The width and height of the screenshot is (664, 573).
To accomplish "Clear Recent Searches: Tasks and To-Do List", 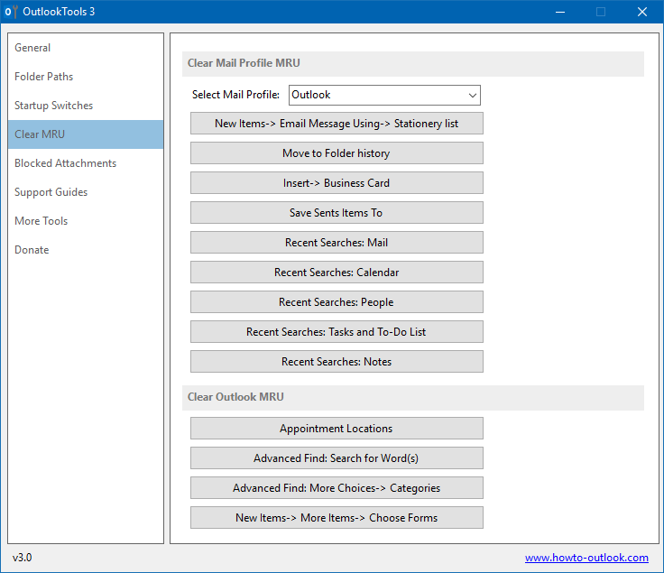I will [x=337, y=331].
